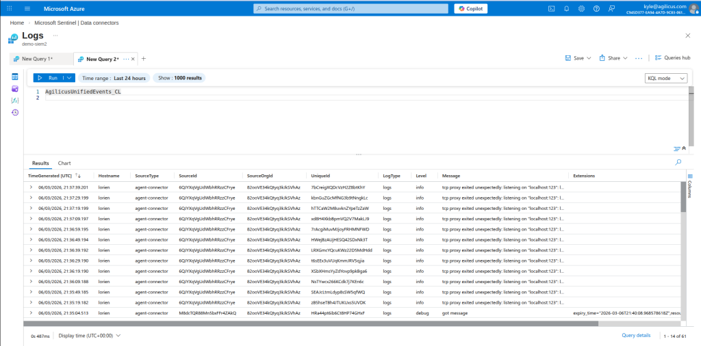Click the got message cell
The width and height of the screenshot is (701, 346).
point(455,313)
